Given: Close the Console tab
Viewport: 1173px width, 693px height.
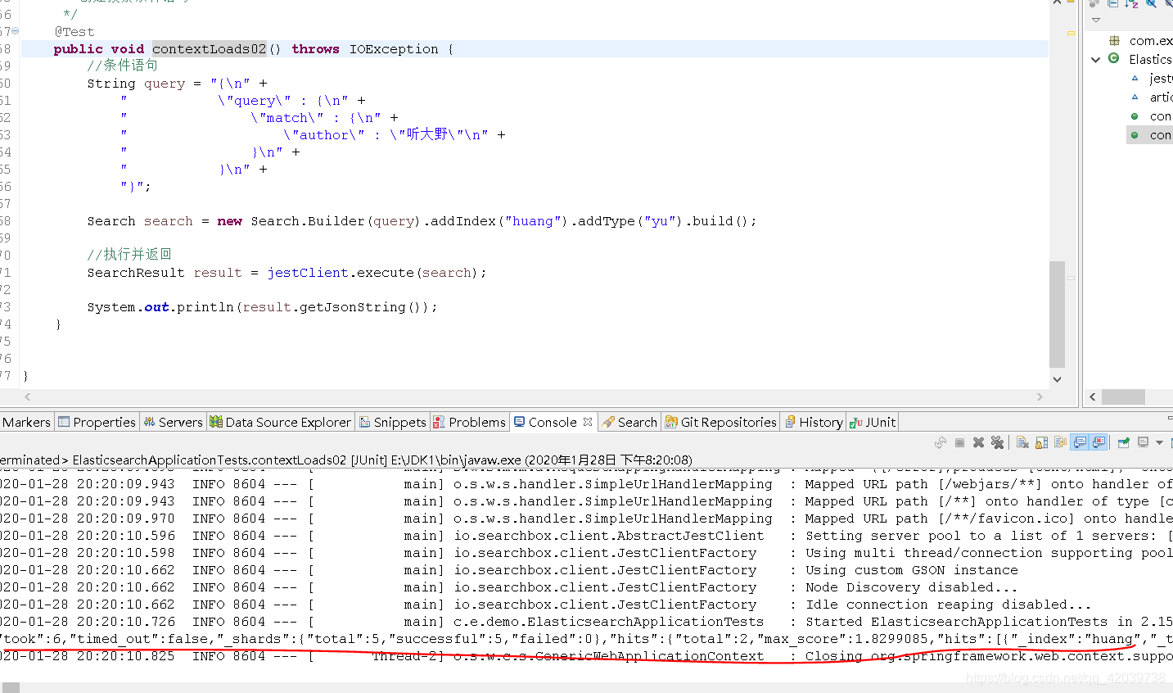Looking at the screenshot, I should (588, 422).
